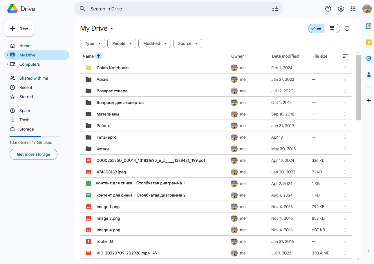Open Google Calendar side panel icon
The height and width of the screenshot is (264, 374).
click(368, 26)
